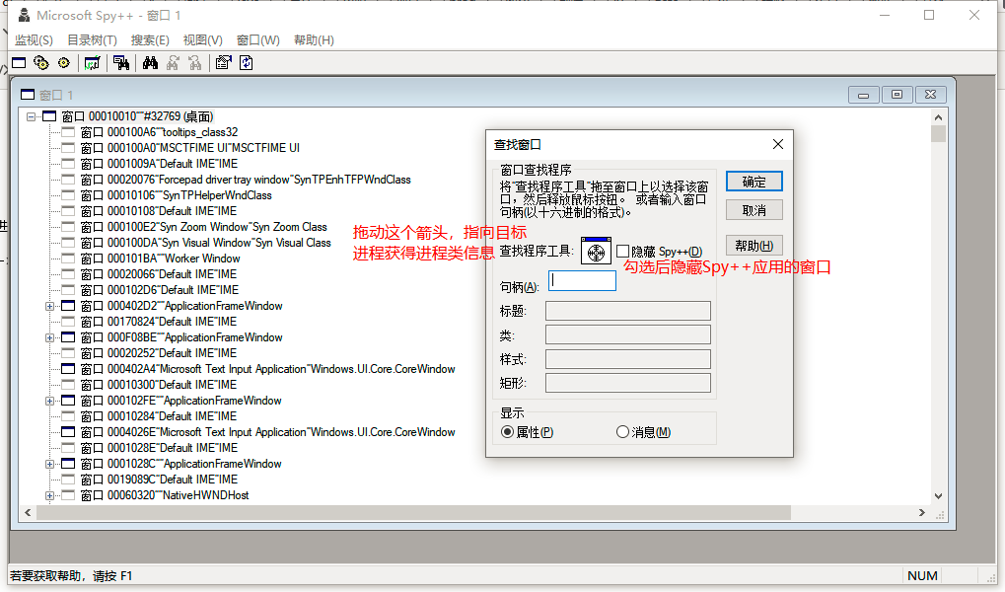Expand node 000402D2 ApplicationFrameWindow

point(49,306)
